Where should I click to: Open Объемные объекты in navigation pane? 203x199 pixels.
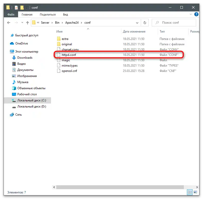pyautogui.click(x=31, y=88)
